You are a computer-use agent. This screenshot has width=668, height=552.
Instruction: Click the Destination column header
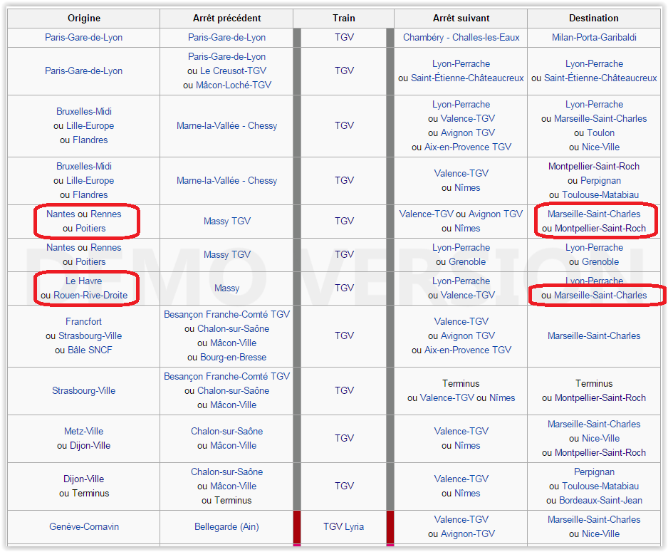[594, 19]
